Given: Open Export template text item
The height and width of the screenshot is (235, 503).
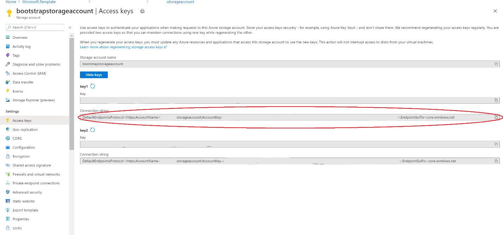Looking at the screenshot, I should pos(25,210).
